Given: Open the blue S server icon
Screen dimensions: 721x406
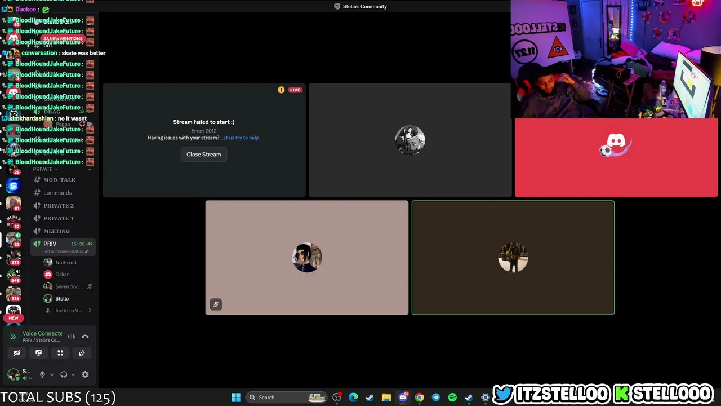Looking at the screenshot, I should pyautogui.click(x=14, y=186).
